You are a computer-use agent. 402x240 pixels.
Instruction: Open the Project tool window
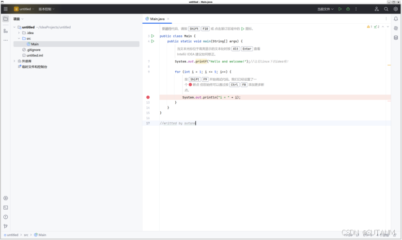(x=6, y=19)
